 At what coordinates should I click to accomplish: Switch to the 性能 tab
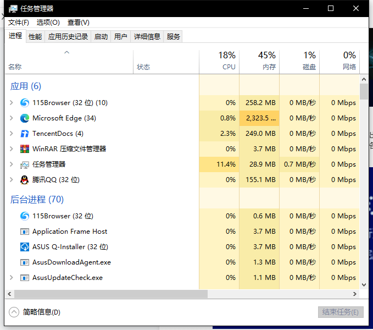35,37
